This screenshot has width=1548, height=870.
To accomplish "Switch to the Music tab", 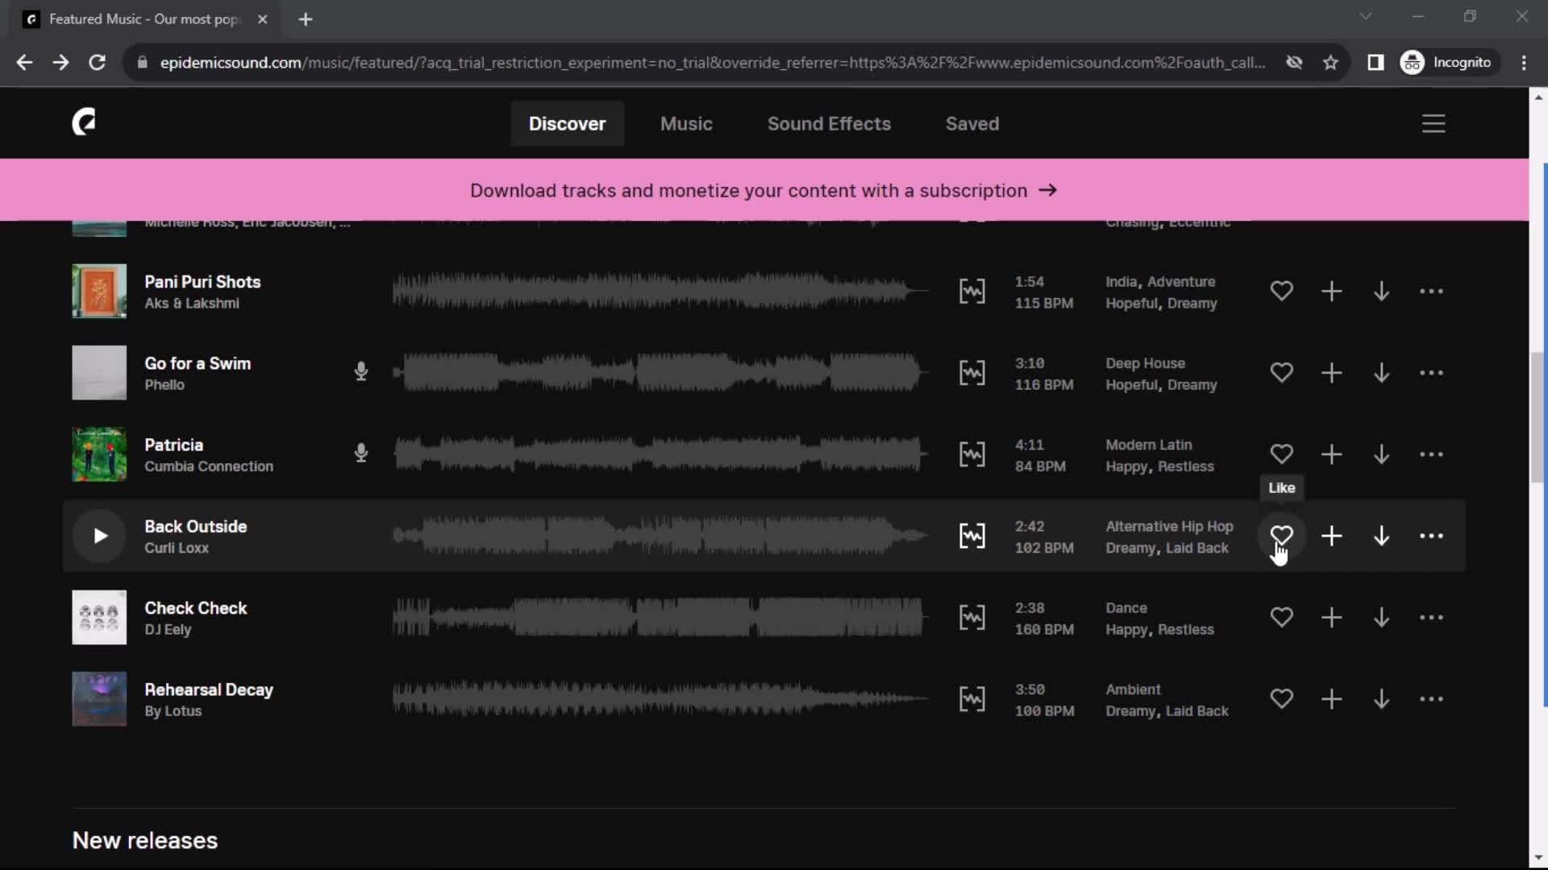I will 686,123.
